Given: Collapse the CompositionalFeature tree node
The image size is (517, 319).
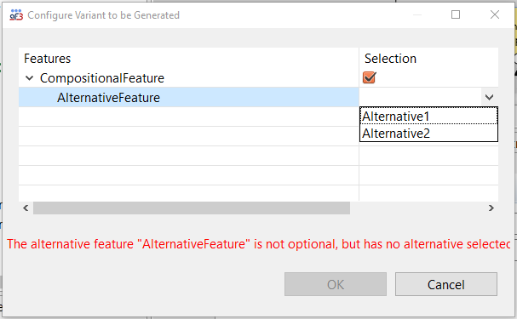Looking at the screenshot, I should tap(29, 78).
